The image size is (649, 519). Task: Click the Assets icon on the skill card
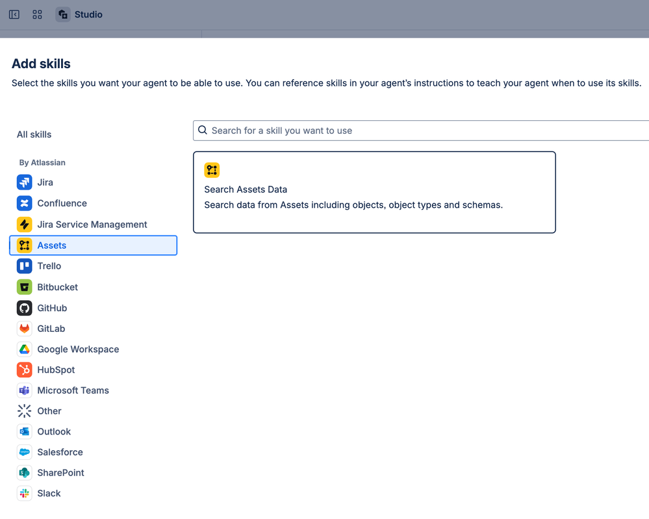click(x=212, y=170)
